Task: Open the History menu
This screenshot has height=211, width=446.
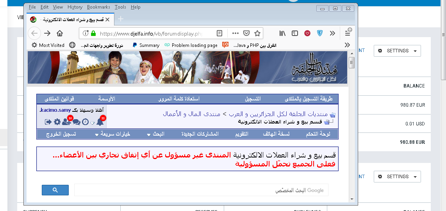Action: tap(75, 7)
